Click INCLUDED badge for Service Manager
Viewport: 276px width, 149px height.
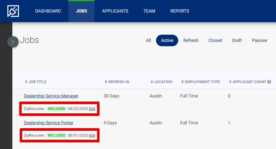tap(57, 109)
